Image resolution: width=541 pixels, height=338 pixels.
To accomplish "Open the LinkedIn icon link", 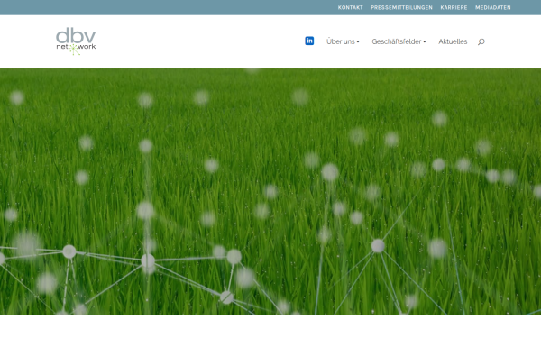I will [x=309, y=41].
